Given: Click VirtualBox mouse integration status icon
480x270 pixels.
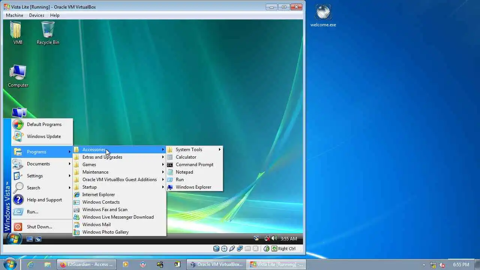Looking at the screenshot, I should coord(267,249).
